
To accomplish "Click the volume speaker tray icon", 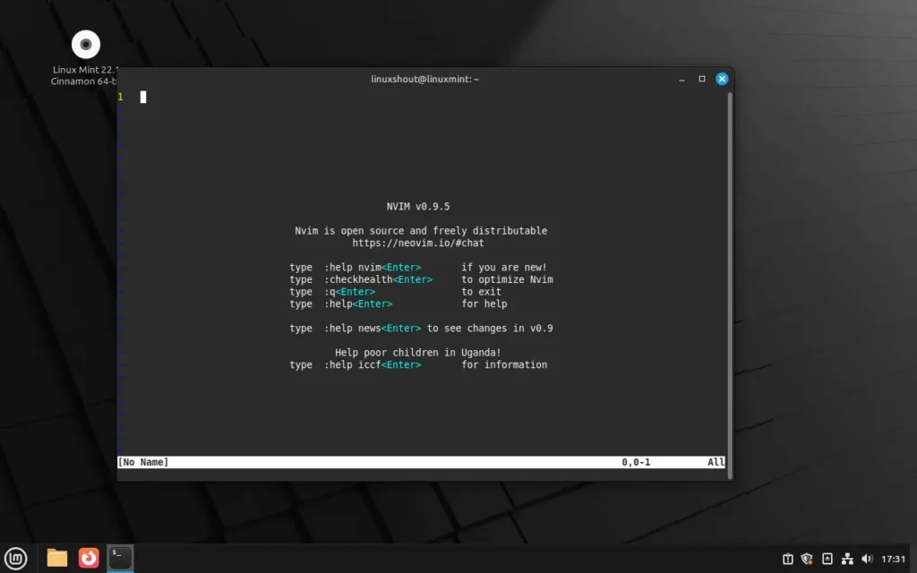I will coord(867,559).
